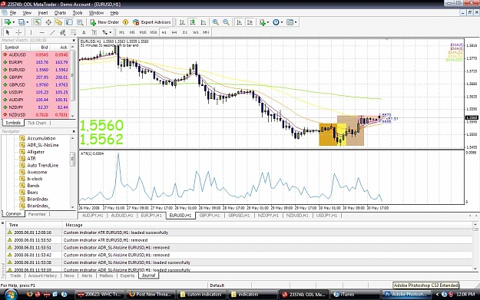Open the Strategy Tester icon
The height and width of the screenshot is (300, 480).
pyautogui.click(x=80, y=22)
